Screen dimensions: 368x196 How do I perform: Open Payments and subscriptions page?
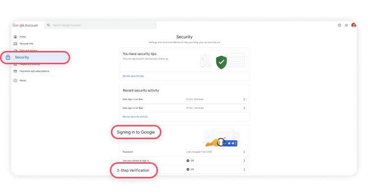[31, 71]
